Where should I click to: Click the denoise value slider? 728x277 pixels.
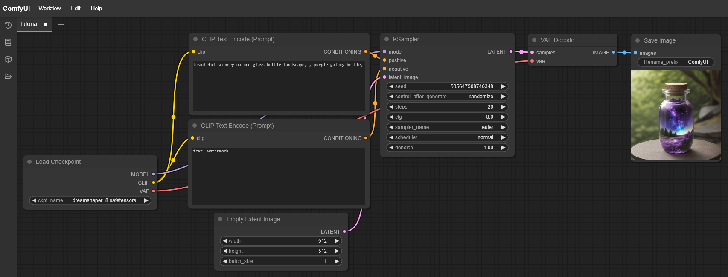coord(447,148)
